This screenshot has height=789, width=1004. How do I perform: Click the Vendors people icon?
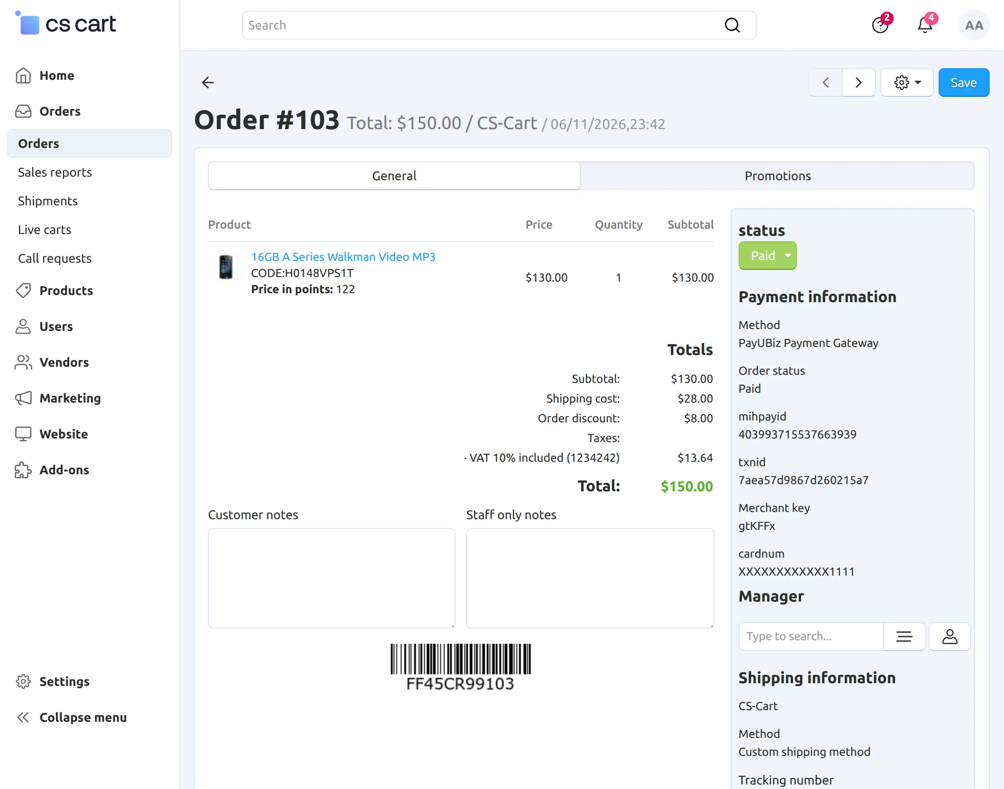tap(23, 363)
